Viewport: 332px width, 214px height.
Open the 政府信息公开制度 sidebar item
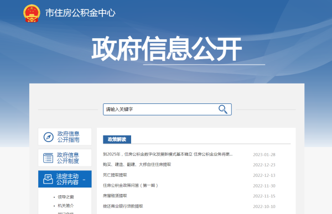point(65,158)
